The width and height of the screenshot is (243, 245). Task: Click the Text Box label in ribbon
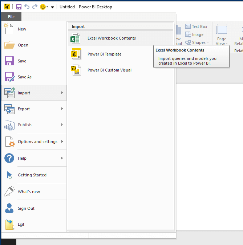tap(199, 26)
